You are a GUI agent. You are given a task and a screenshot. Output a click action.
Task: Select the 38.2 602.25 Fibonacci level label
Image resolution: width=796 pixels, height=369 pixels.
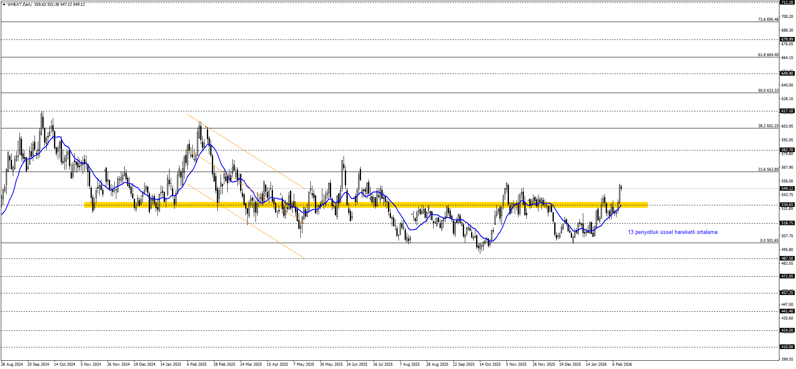[x=768, y=126]
